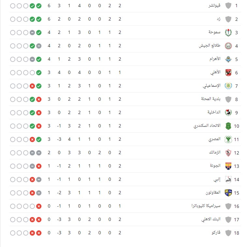Click the Ismaily (الإسماعيلي) club badge
Screen dimensions: 245x247
click(x=228, y=86)
